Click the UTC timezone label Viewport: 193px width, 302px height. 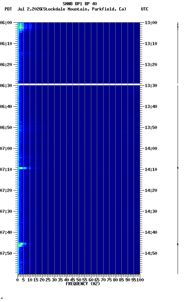point(145,9)
